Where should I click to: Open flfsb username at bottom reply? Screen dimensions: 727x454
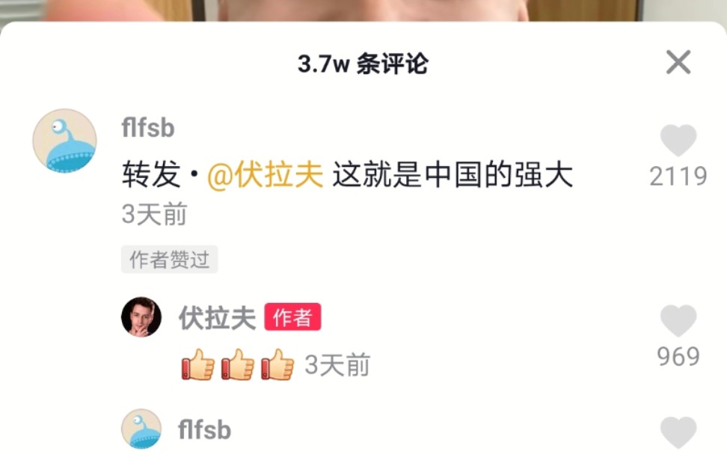coord(204,430)
